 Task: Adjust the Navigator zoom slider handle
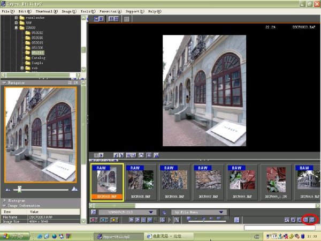tap(19, 189)
